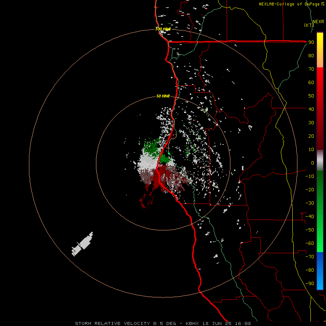The width and height of the screenshot is (326, 326).
Task: Select the 30 knot scale label
Action: (311, 123)
